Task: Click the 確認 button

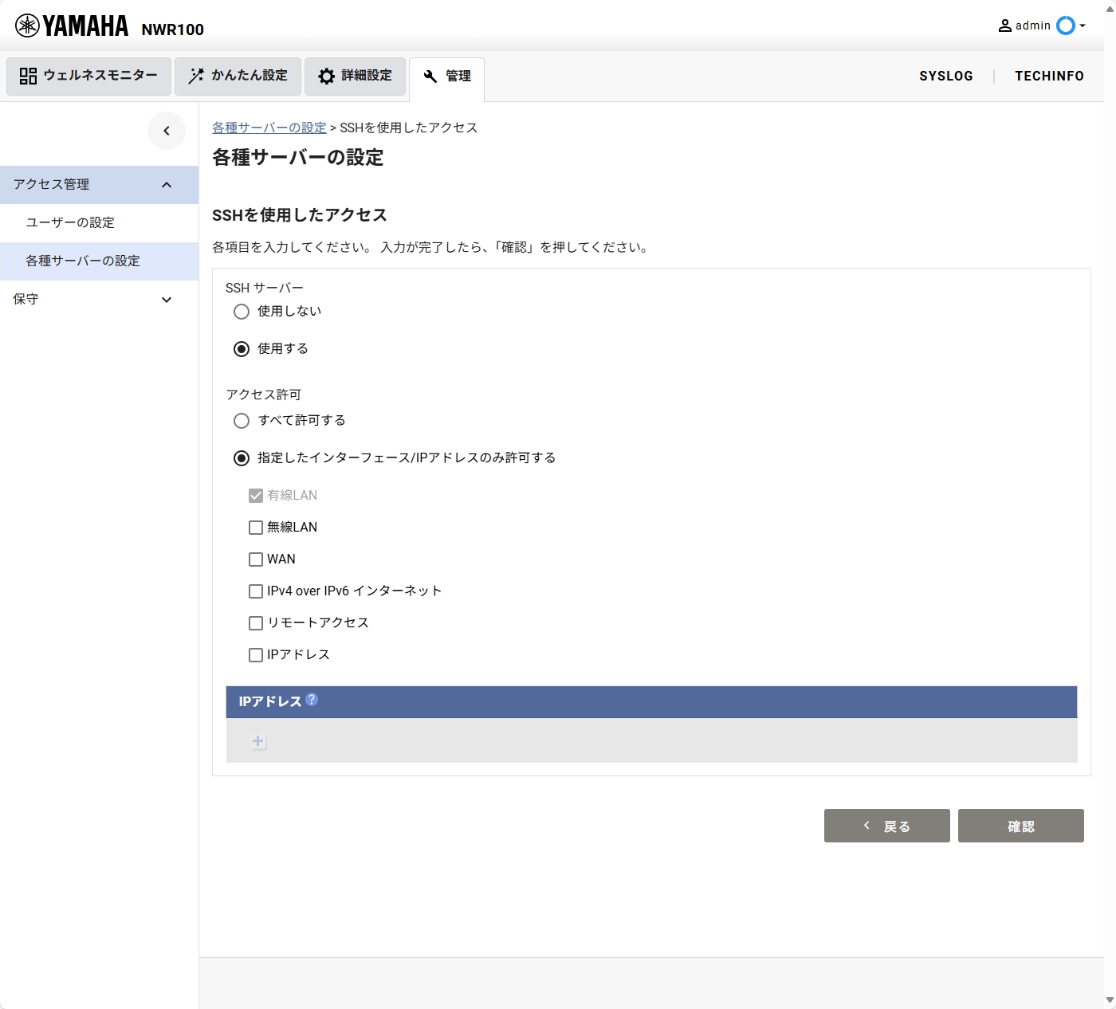Action: pos(1021,826)
